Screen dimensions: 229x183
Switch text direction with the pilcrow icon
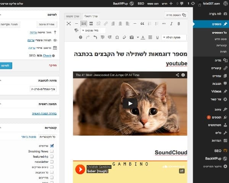click(76, 31)
